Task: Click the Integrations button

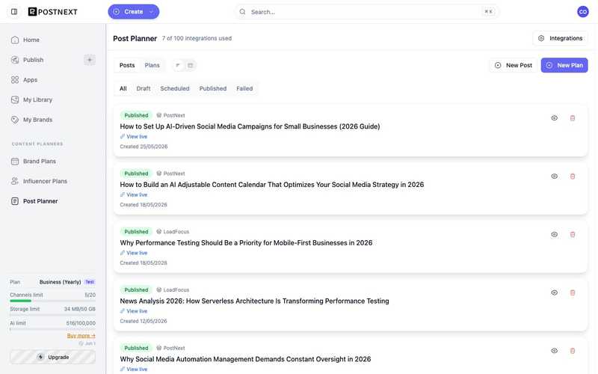Action: (x=560, y=38)
